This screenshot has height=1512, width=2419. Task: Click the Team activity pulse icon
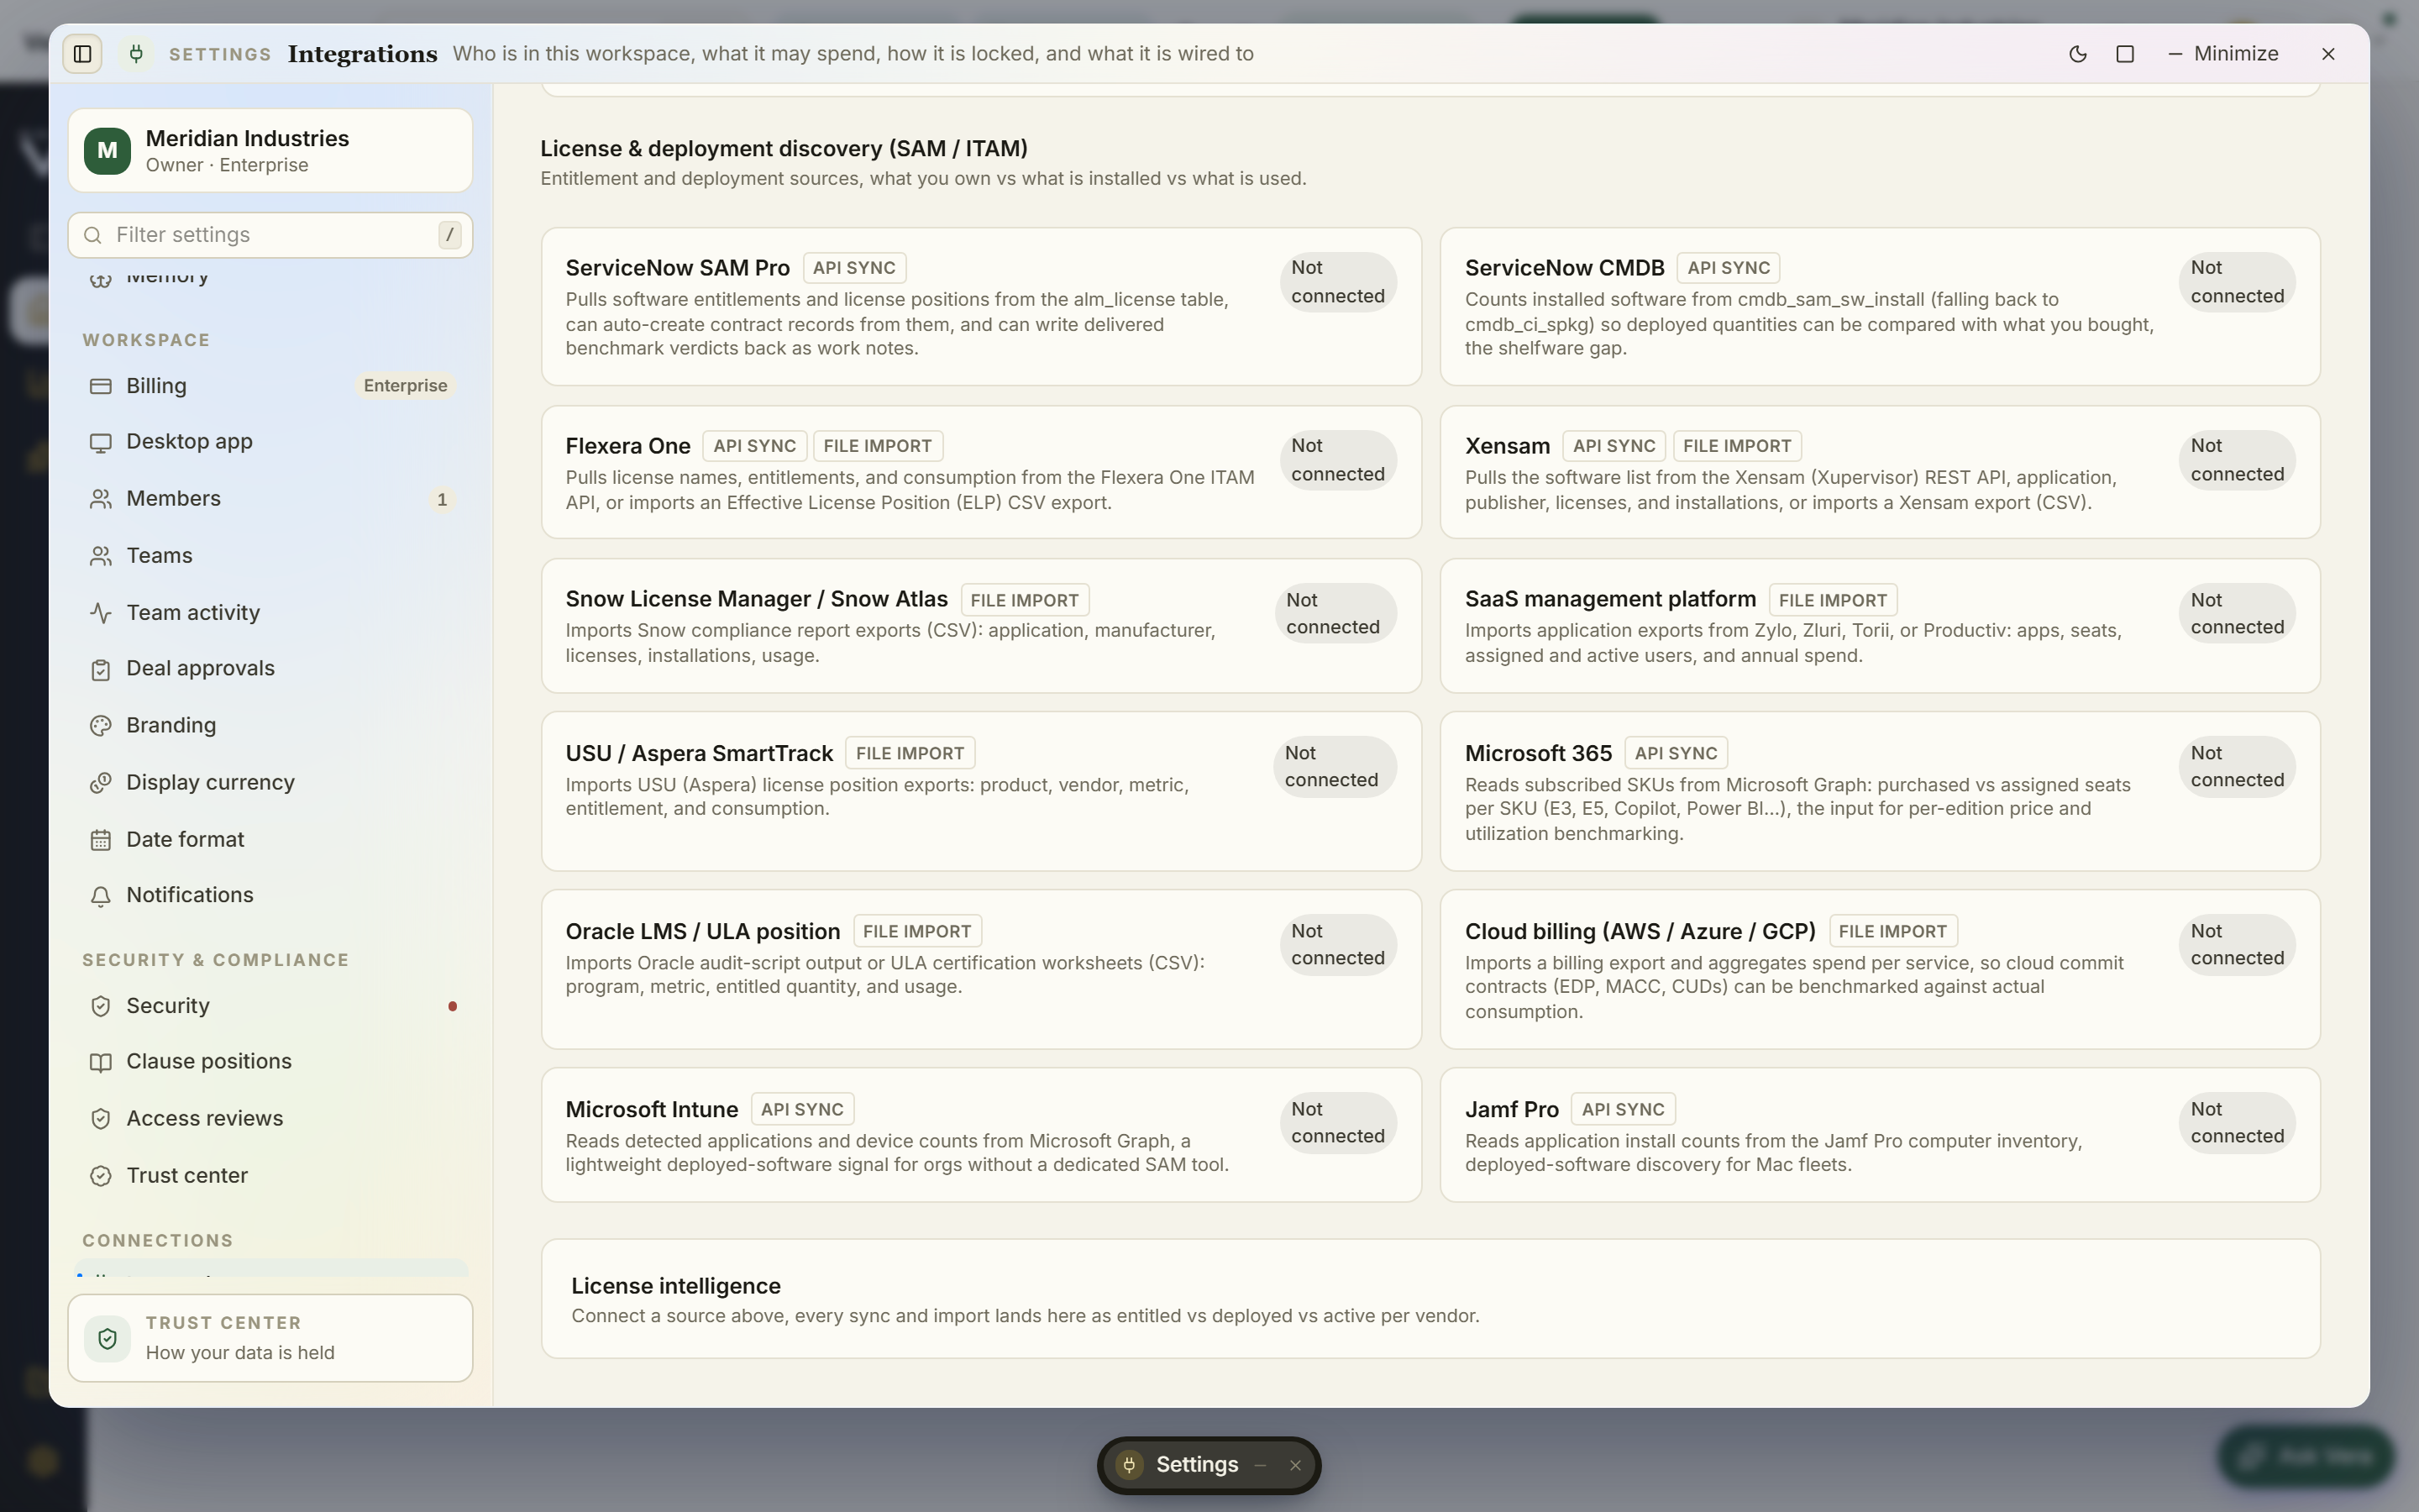click(x=100, y=613)
